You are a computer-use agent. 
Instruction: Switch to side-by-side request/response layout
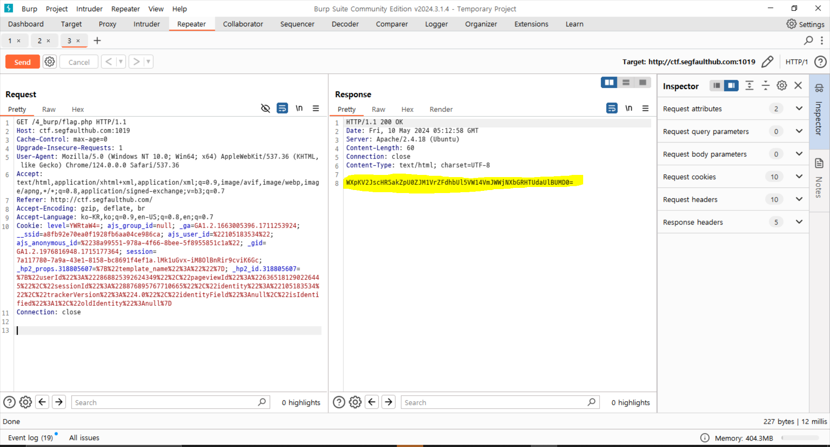[x=609, y=82]
